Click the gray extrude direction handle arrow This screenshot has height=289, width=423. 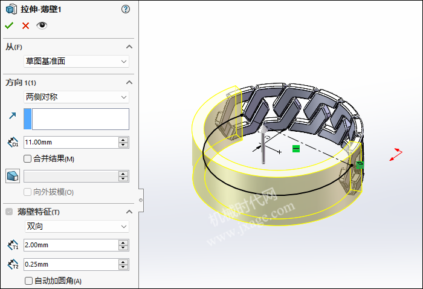point(263,144)
